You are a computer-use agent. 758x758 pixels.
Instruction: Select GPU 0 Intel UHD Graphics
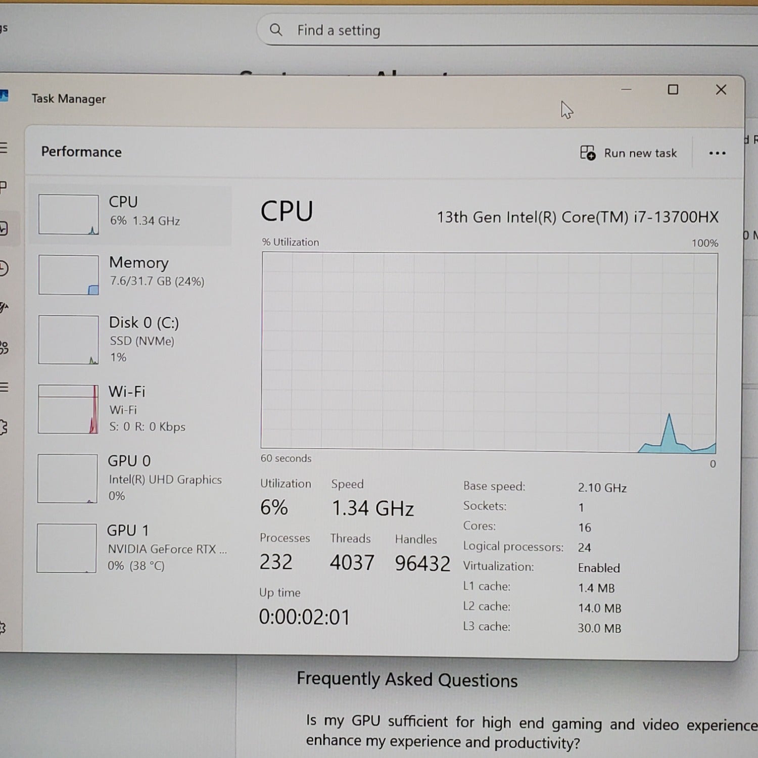point(130,478)
